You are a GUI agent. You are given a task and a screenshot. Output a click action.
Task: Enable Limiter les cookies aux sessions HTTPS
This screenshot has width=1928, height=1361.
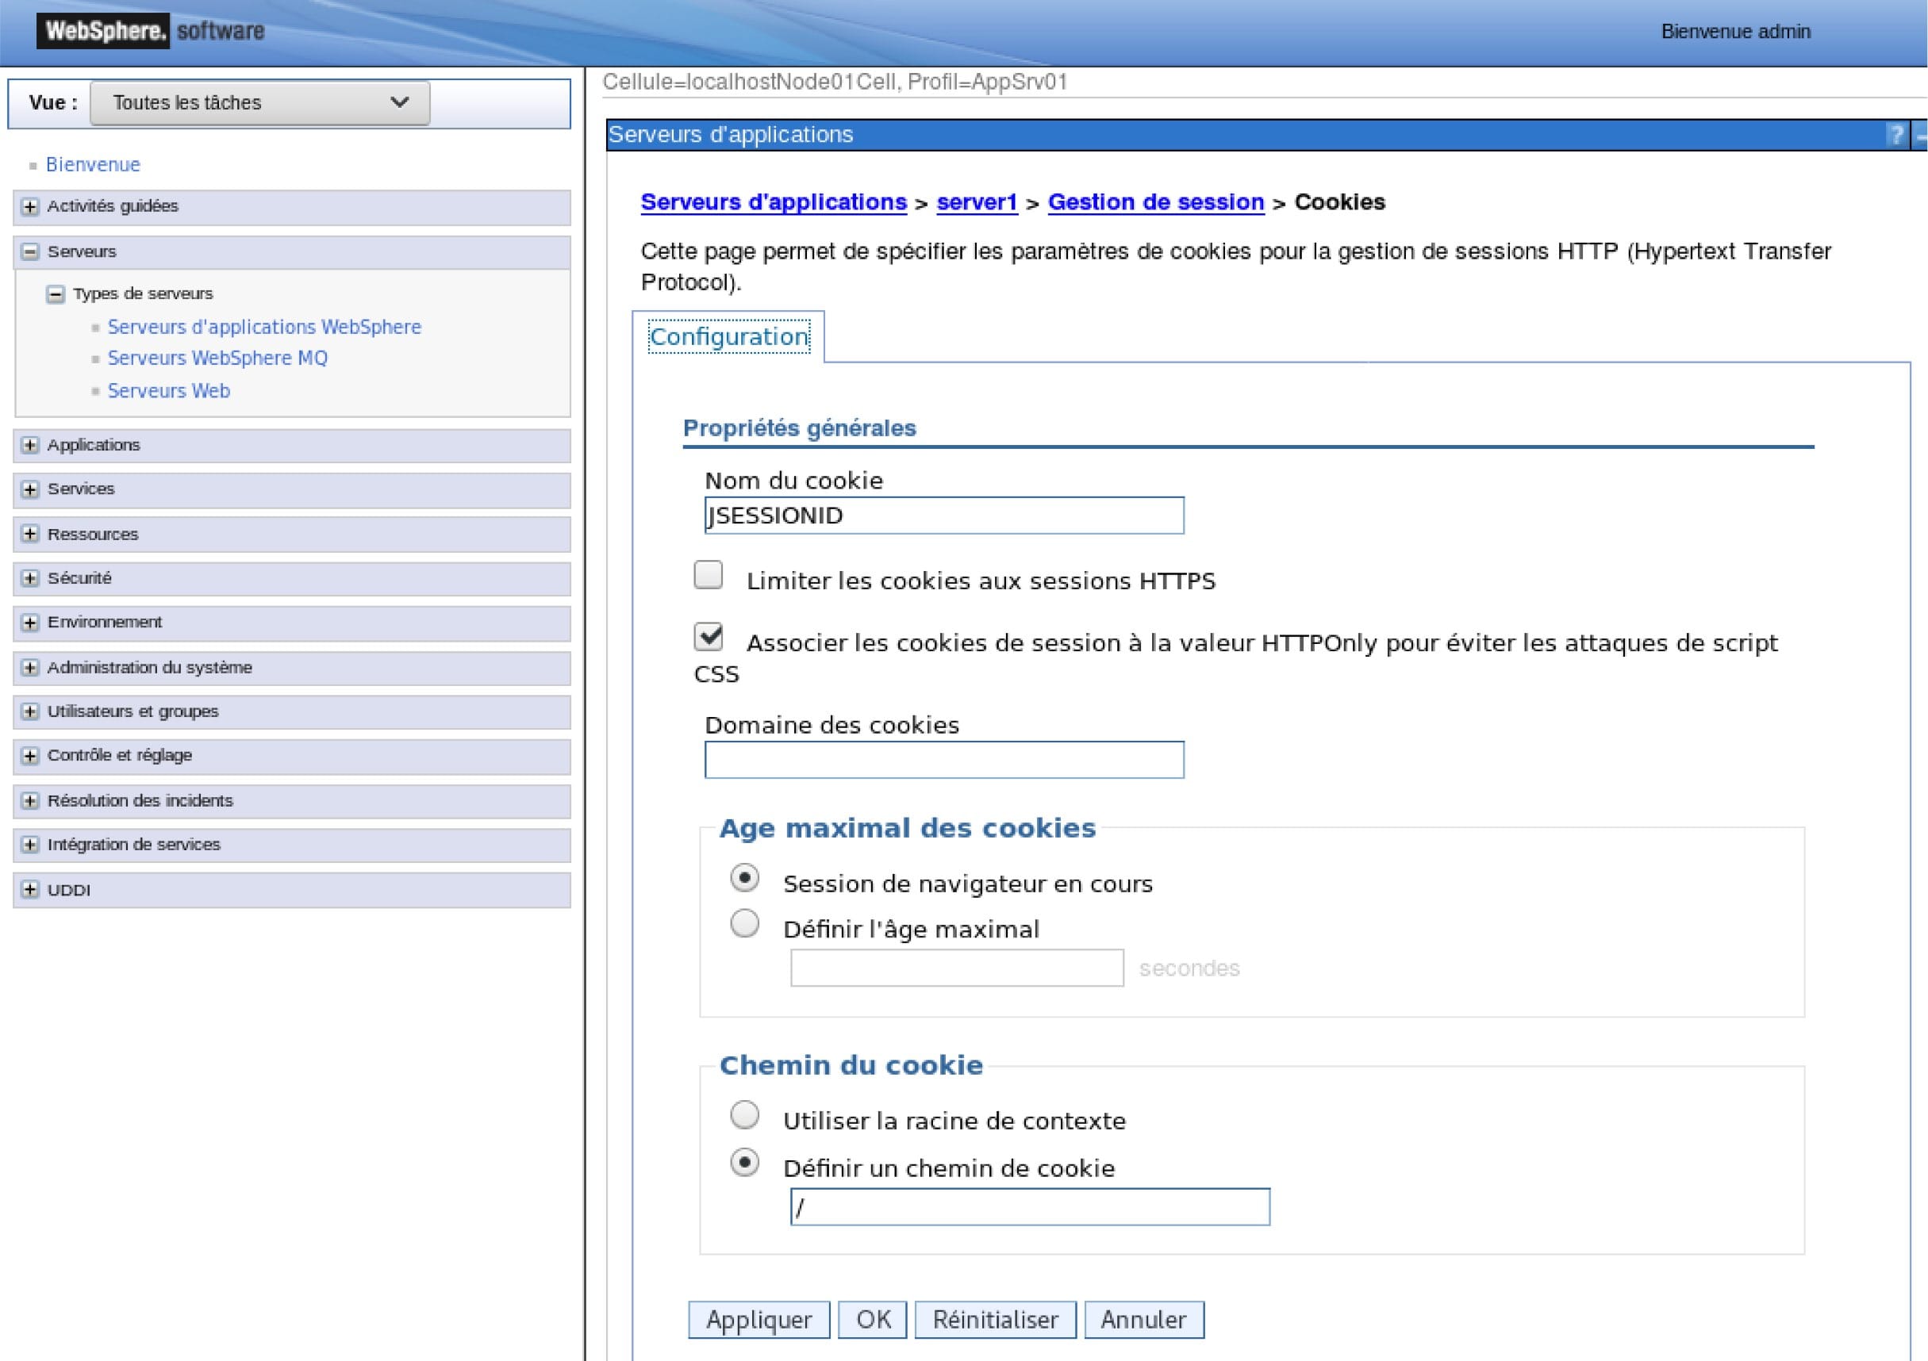pos(708,575)
